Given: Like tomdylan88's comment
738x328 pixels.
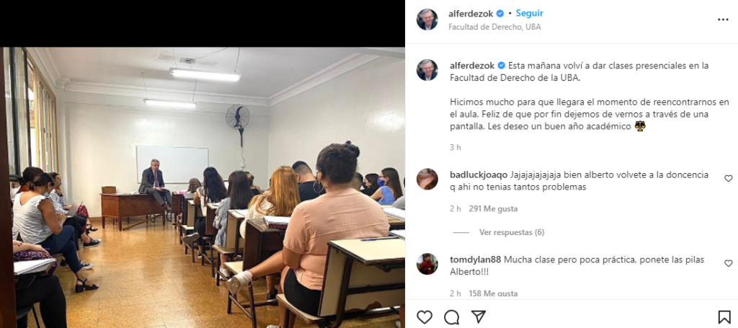Looking at the screenshot, I should (728, 263).
